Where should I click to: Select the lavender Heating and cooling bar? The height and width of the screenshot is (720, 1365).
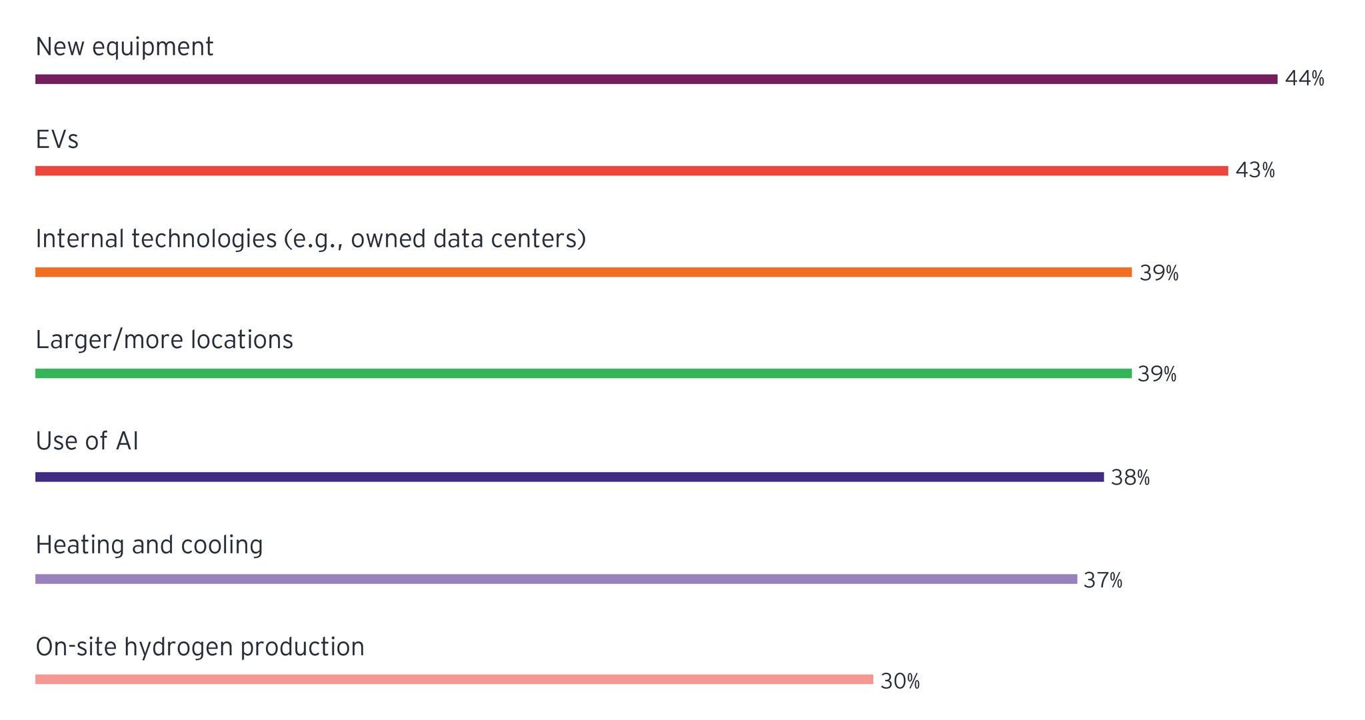pyautogui.click(x=556, y=579)
